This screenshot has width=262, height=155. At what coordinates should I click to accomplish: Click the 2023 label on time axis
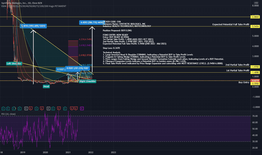click(x=114, y=152)
